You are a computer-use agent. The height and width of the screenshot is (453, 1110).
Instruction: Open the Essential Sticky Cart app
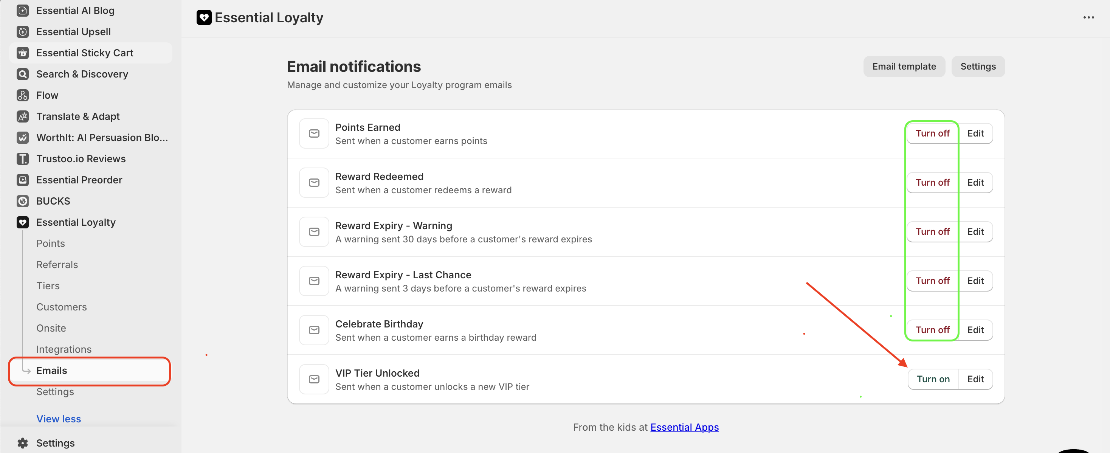[x=90, y=53]
